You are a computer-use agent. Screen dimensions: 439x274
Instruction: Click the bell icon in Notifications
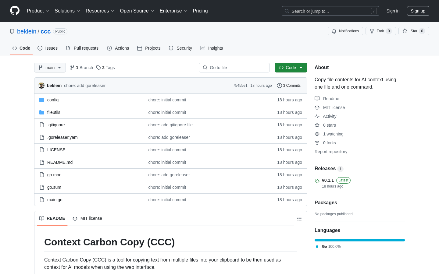click(334, 31)
